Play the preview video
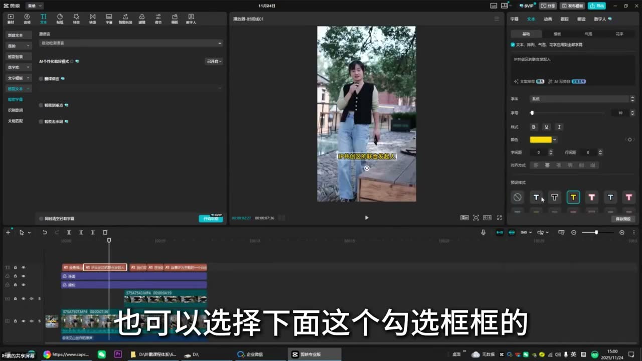This screenshot has width=642, height=361. pos(367,218)
